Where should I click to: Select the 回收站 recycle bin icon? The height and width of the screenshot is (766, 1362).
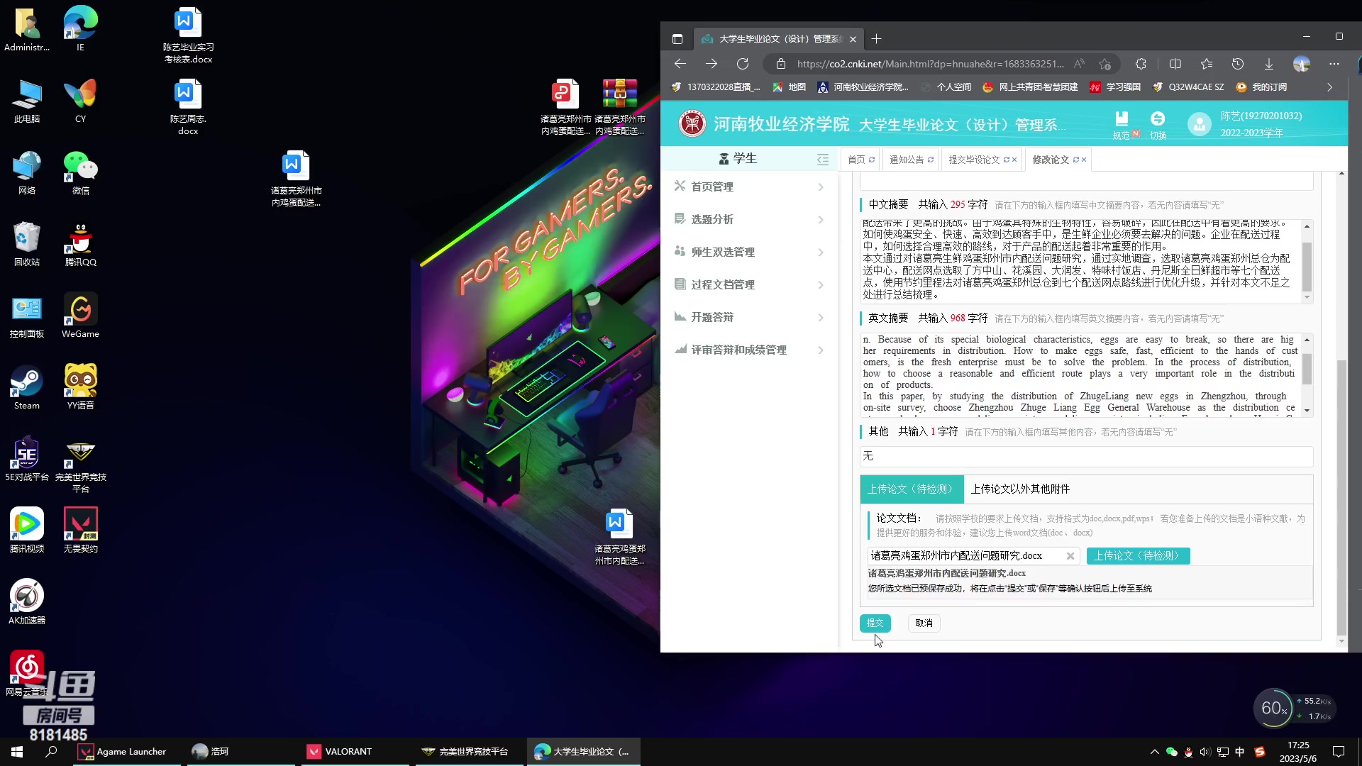[27, 244]
